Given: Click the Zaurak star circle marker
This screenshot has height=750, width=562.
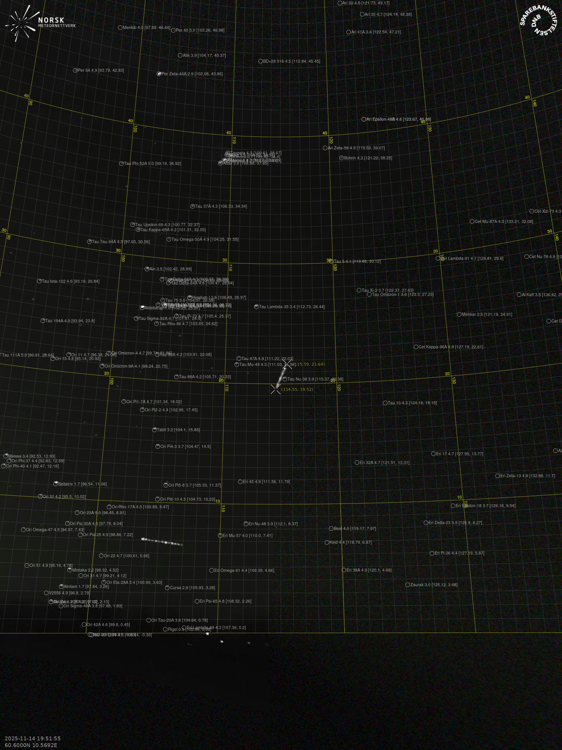Looking at the screenshot, I should click(x=407, y=584).
